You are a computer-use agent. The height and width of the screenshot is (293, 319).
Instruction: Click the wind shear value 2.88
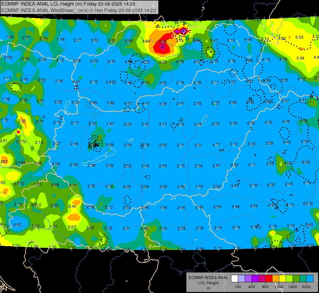click(x=55, y=185)
